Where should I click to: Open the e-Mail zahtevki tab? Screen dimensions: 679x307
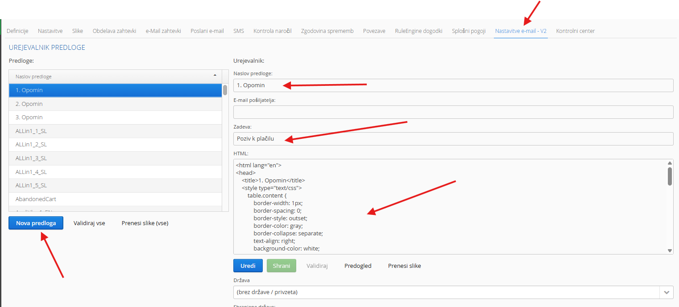(x=163, y=31)
